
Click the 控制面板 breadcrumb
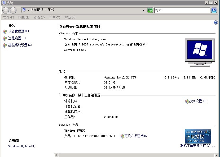(37, 10)
